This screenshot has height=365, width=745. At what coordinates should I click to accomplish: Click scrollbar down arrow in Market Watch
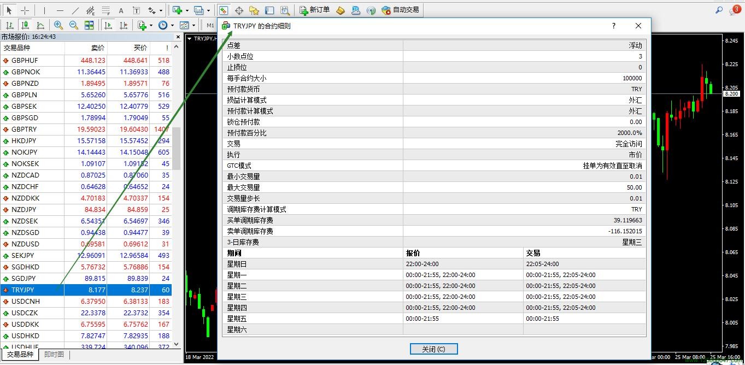(177, 344)
